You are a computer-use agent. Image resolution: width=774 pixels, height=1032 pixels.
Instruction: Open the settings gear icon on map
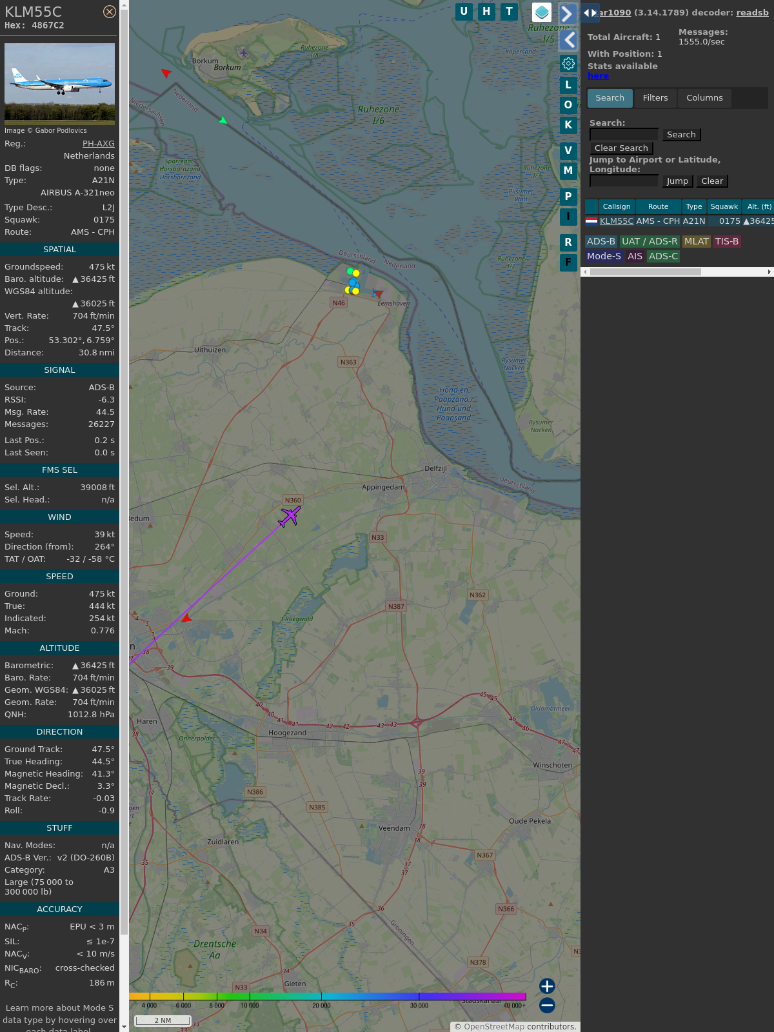click(x=568, y=63)
